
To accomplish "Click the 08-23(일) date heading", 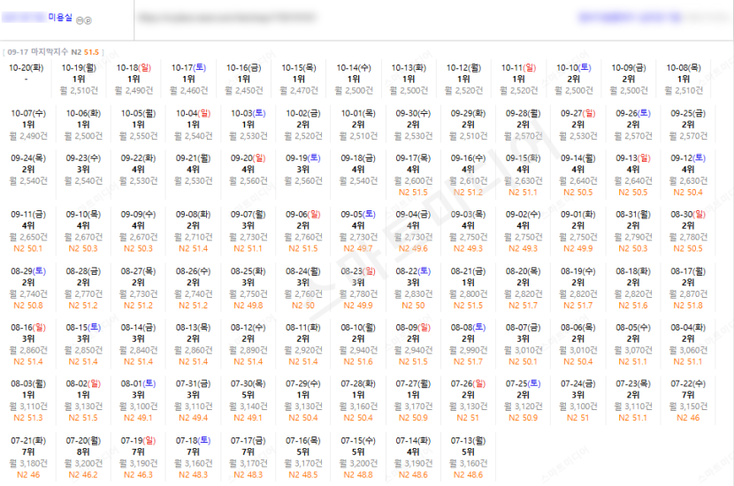I will 358,270.
